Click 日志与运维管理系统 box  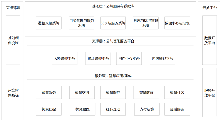pos(146,23)
